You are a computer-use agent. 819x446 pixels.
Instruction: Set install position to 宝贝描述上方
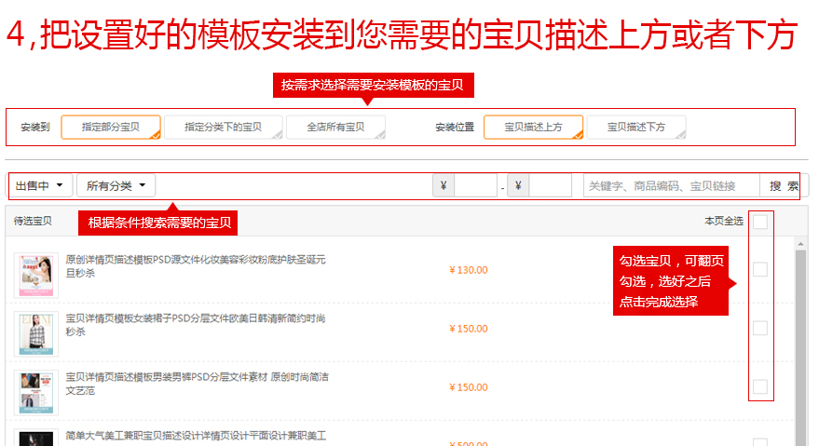pos(533,128)
